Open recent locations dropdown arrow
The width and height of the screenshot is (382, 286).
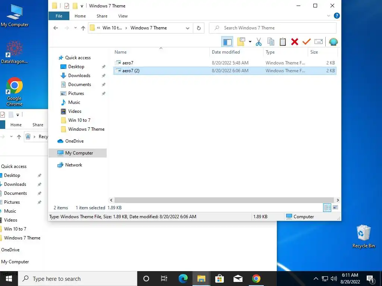75,28
